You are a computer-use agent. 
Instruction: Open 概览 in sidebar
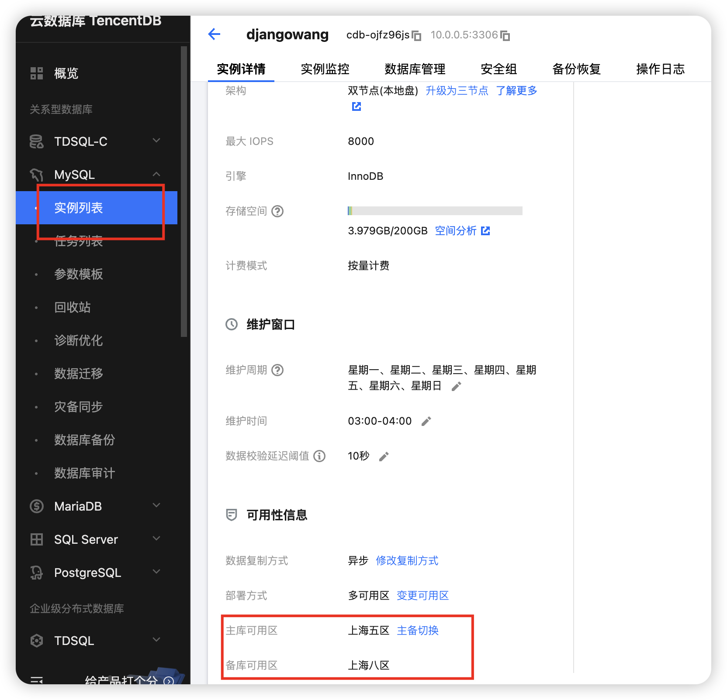tap(66, 73)
